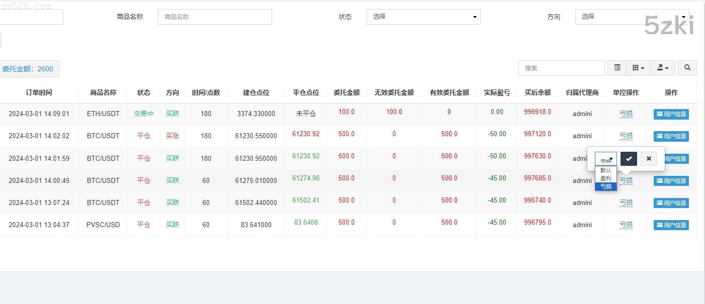Image resolution: width=705 pixels, height=304 pixels.
Task: Cancel the inline edit with X button
Action: 649,159
